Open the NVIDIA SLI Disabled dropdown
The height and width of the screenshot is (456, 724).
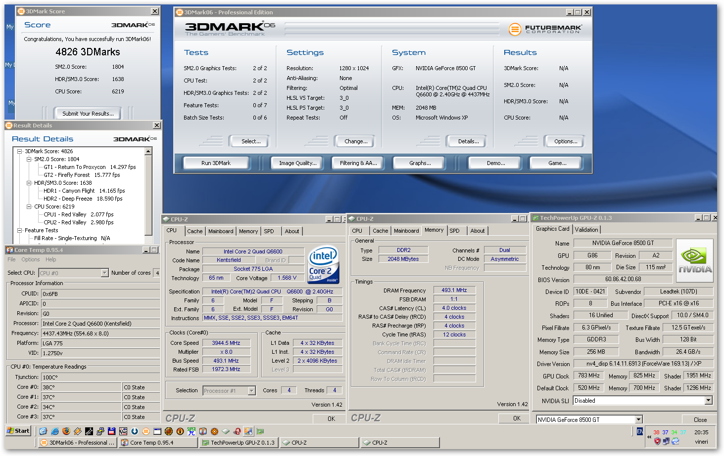709,401
